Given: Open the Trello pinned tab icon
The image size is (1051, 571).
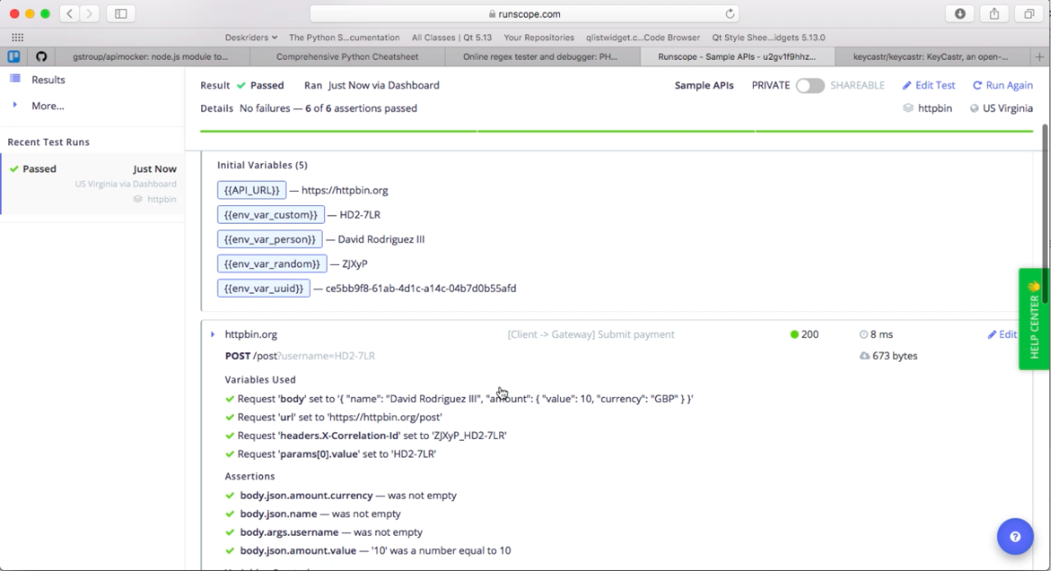Looking at the screenshot, I should pos(14,57).
